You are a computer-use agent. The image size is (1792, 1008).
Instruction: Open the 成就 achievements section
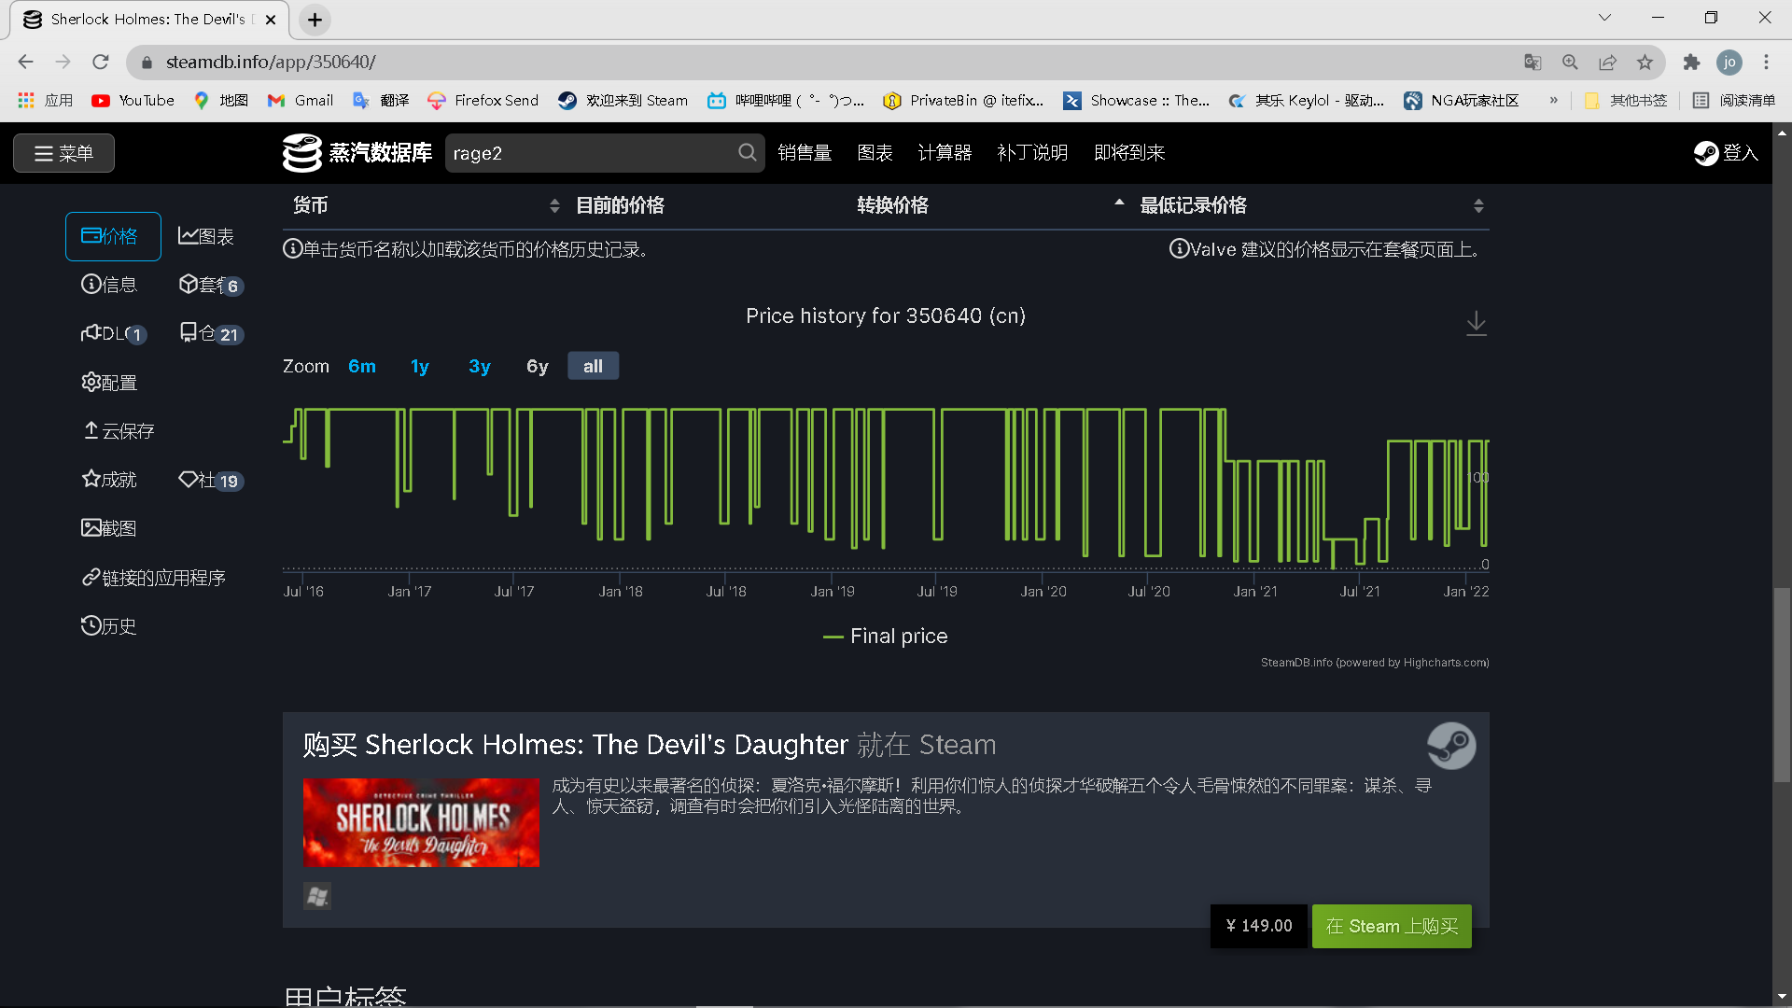tap(109, 480)
